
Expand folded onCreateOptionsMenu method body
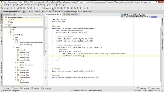tap(93, 71)
